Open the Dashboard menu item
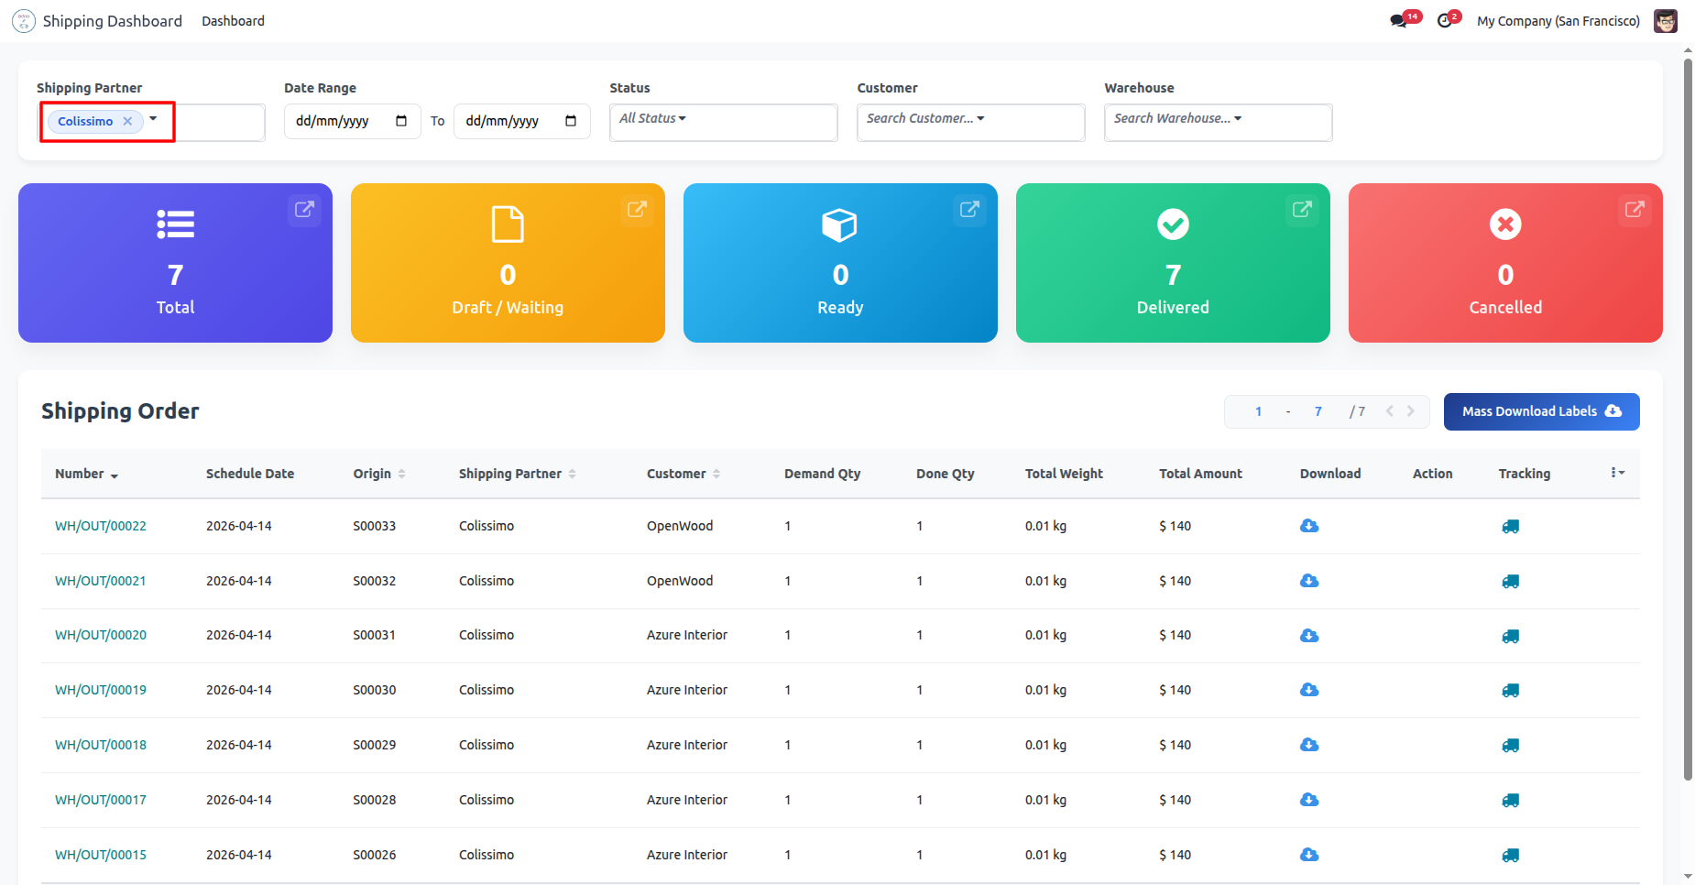The height and width of the screenshot is (885, 1695). coord(233,21)
